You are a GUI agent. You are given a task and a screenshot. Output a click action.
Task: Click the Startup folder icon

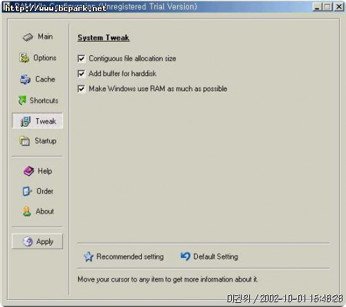pos(25,141)
